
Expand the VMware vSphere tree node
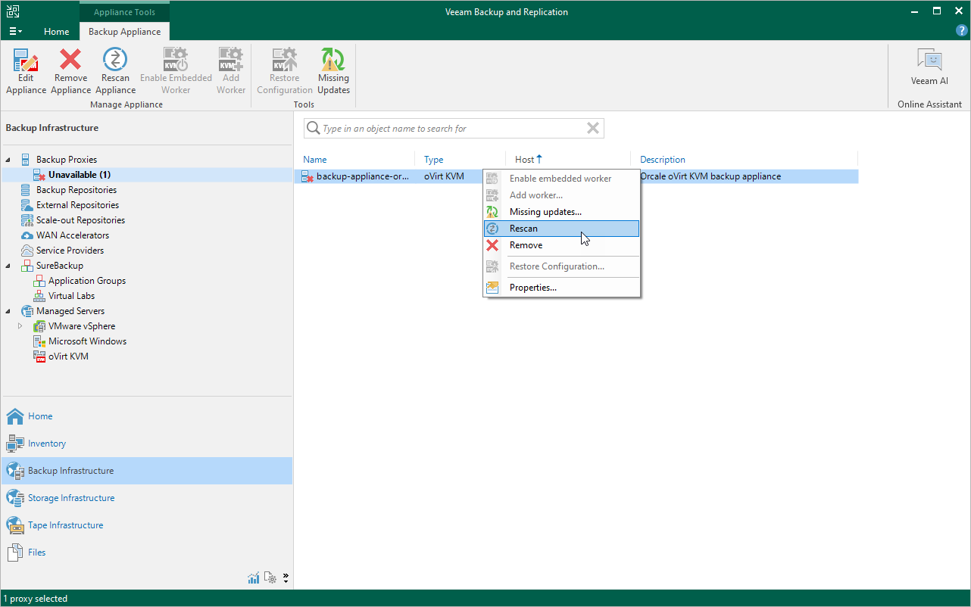point(20,326)
